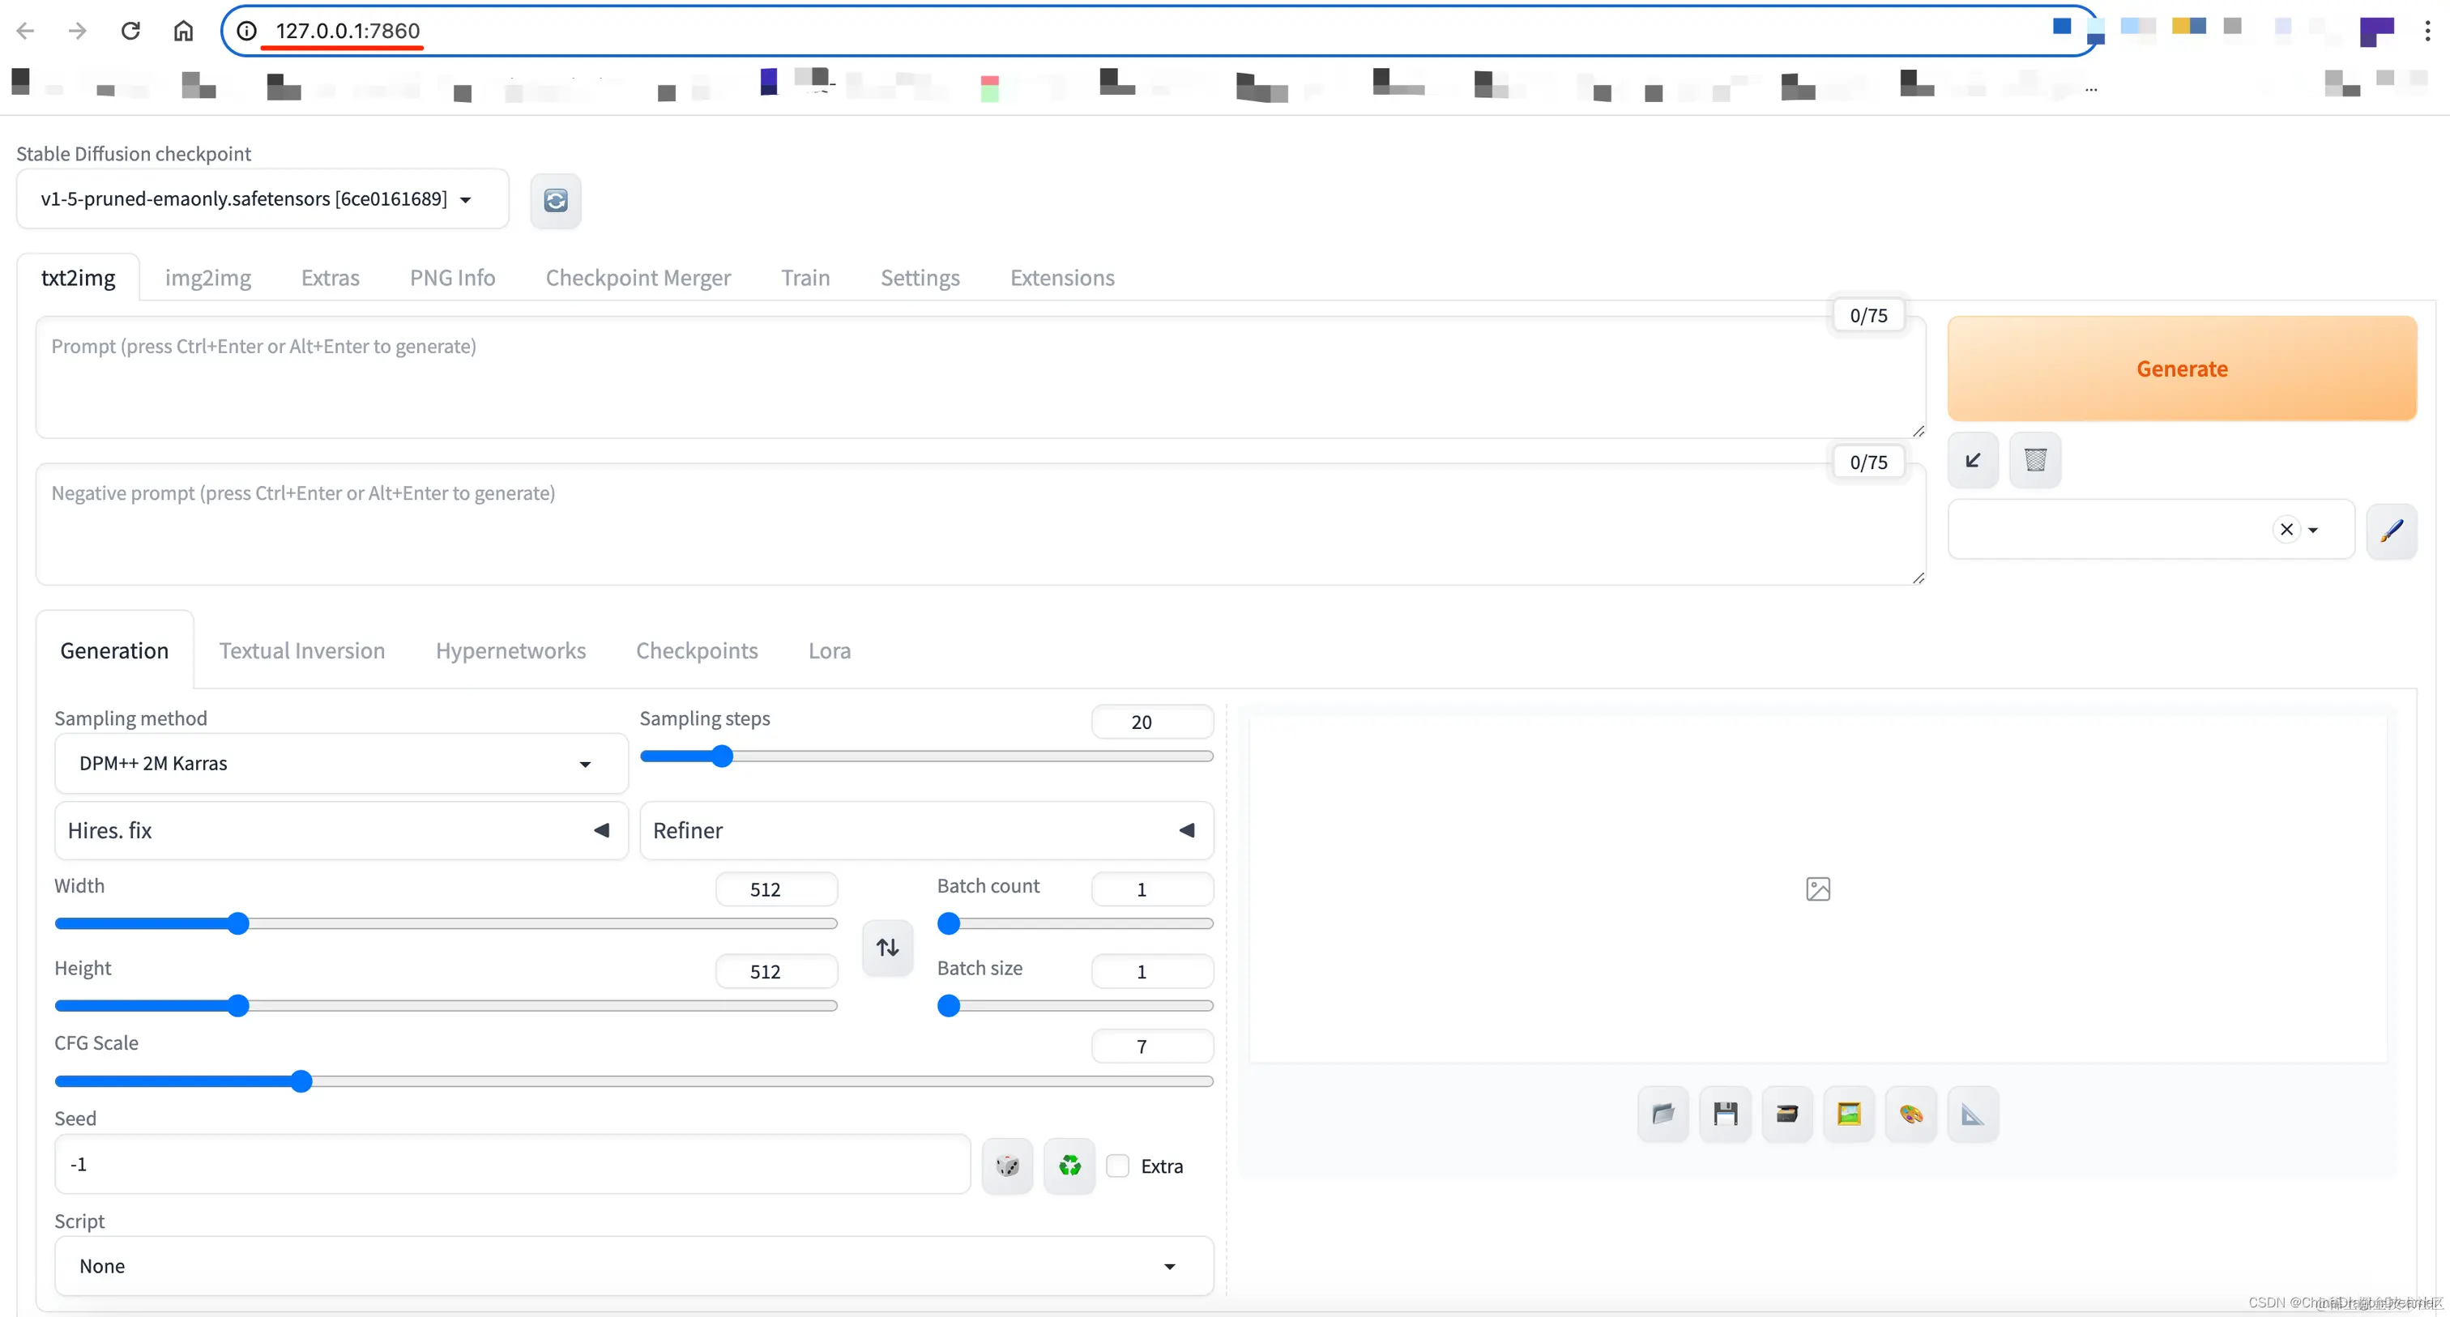Viewport: 2450px width, 1317px height.
Task: Open the images output folder icon
Action: tap(1662, 1114)
